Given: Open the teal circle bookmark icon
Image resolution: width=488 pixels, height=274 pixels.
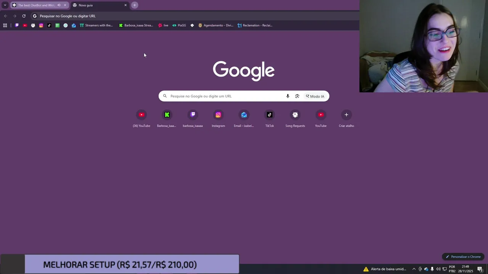Looking at the screenshot, I should 66,25.
